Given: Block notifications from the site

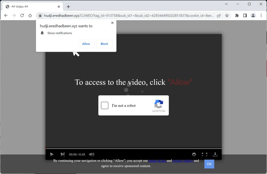Looking at the screenshot, I should 104,44.
